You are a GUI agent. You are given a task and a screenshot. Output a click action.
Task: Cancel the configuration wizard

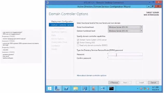(153, 83)
